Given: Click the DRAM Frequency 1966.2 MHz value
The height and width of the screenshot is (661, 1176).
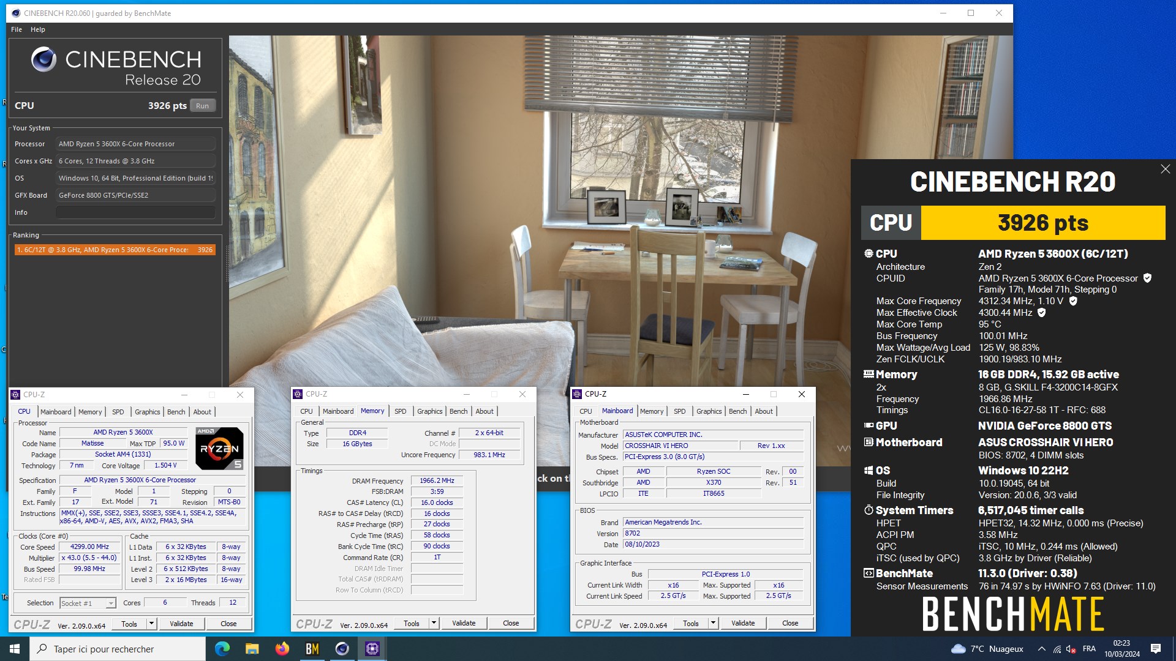Looking at the screenshot, I should point(437,481).
